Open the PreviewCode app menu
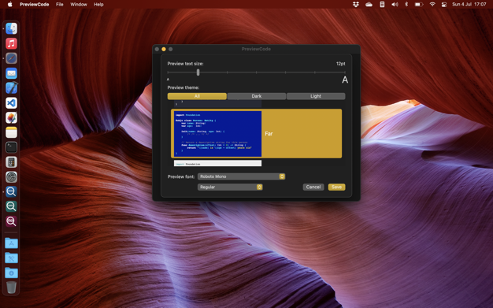Screen dimensions: 493x308 (x=35, y=5)
